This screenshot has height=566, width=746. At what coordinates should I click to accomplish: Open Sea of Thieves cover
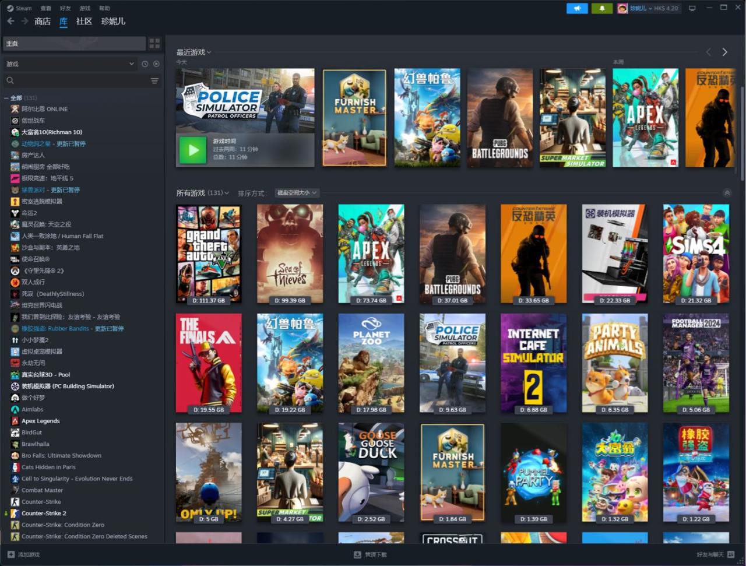[290, 254]
